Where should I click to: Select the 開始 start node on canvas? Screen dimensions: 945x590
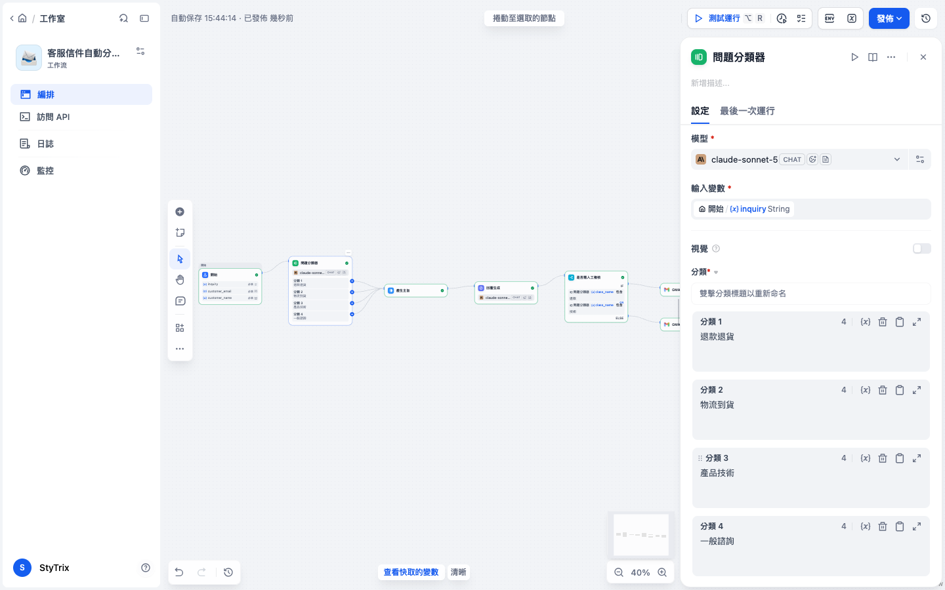tap(230, 286)
